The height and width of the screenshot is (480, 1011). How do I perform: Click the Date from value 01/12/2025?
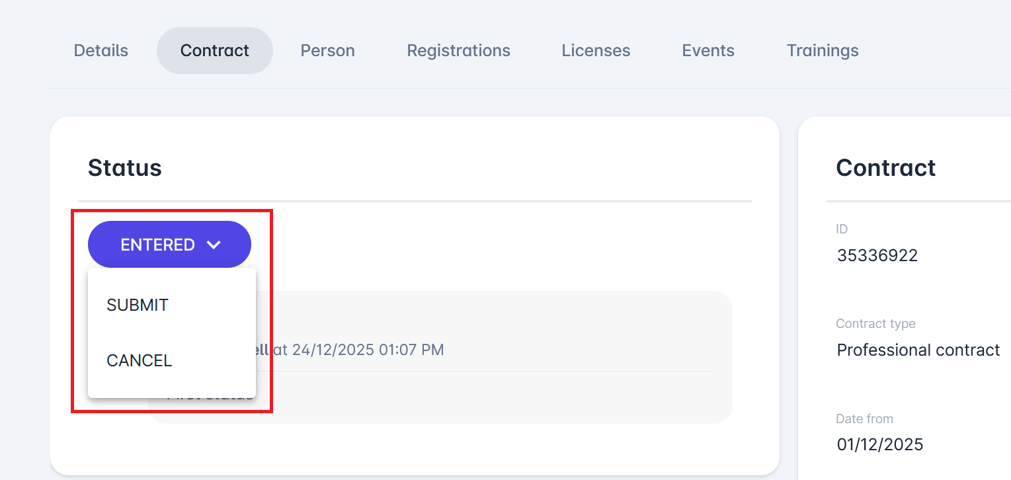(x=879, y=444)
